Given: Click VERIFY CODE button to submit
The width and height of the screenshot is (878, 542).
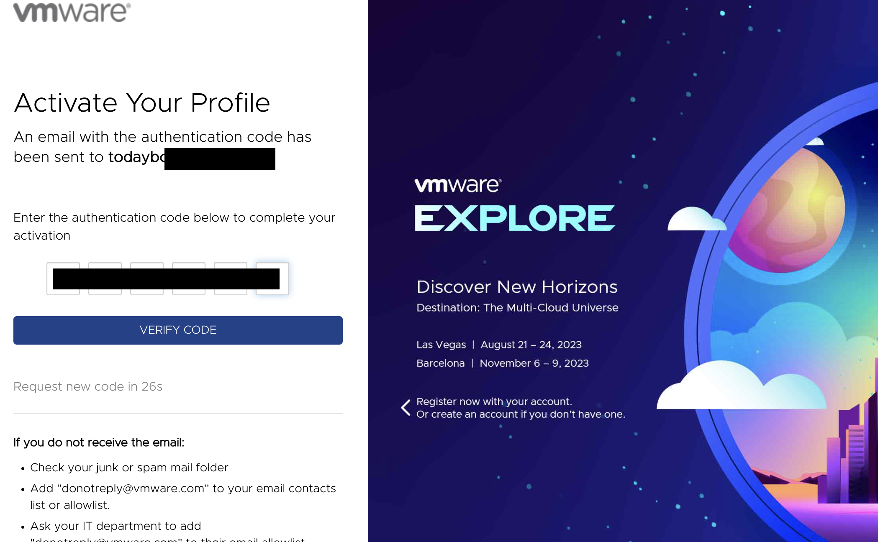Looking at the screenshot, I should 178,330.
